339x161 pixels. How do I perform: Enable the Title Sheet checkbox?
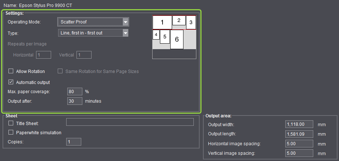[11, 123]
